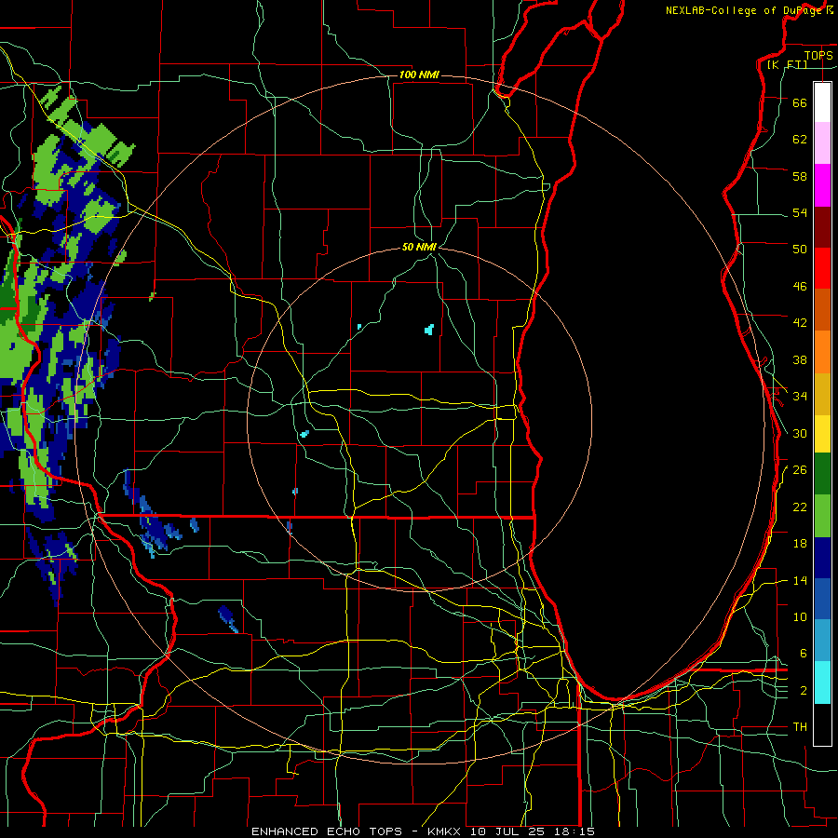The width and height of the screenshot is (838, 838).
Task: Select the bright red legend swatch
Action: click(822, 268)
